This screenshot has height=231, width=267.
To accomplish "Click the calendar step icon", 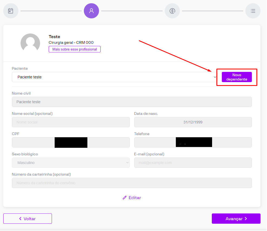I will click(11, 11).
